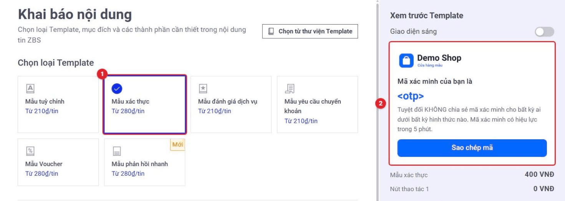
Task: Click the <otp> placeholder in preview
Action: pyautogui.click(x=411, y=96)
